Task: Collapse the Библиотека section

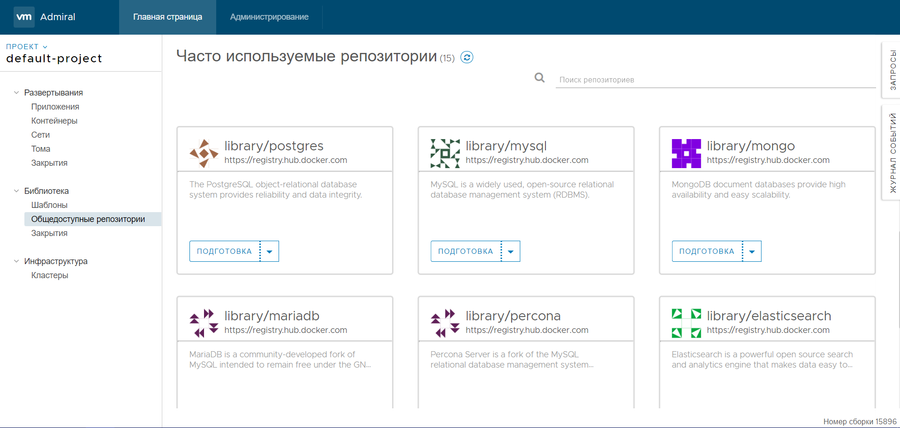Action: pos(16,191)
